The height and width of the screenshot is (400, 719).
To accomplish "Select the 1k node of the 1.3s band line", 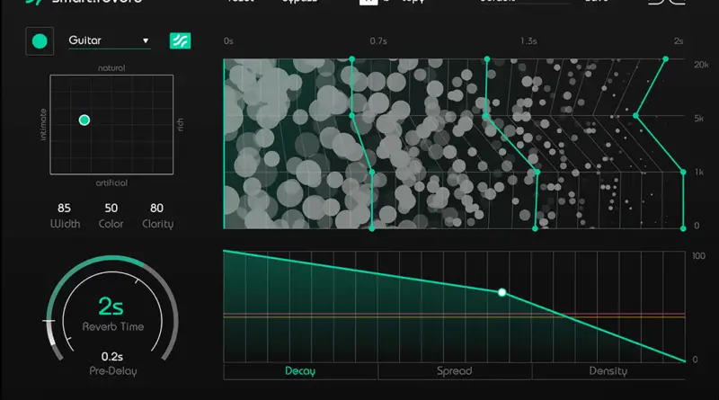I will click(537, 172).
